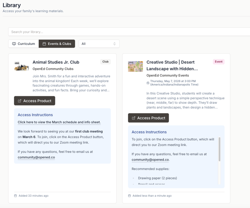Open the Creative Studio desert landscape thumbnail
Viewport: 250px width, 208px height.
tap(135, 66)
